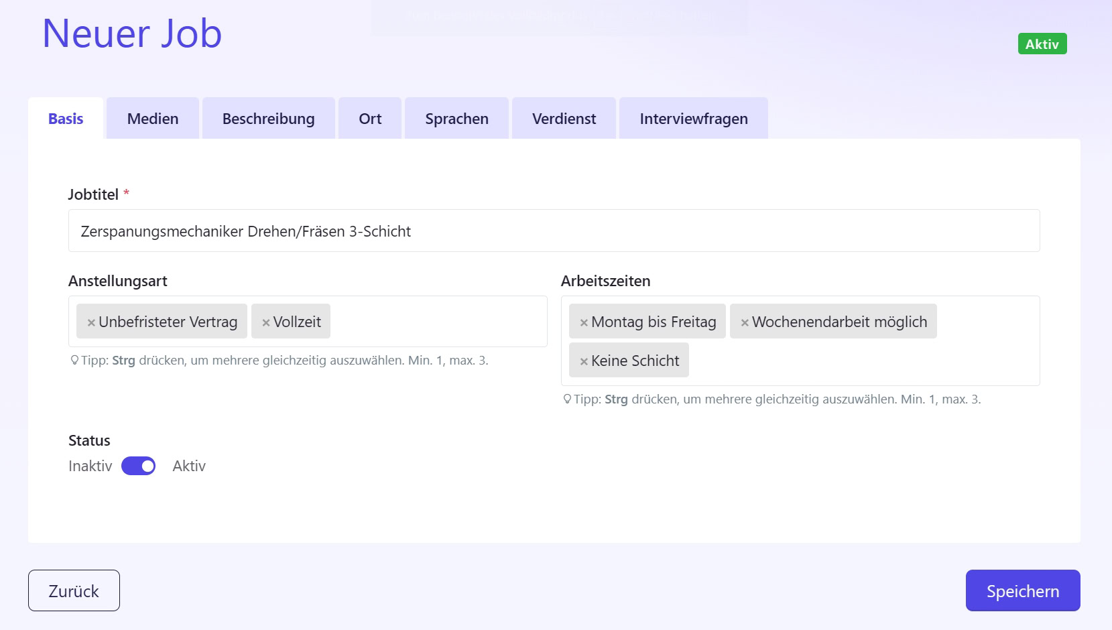Switch to the Verdienst tab
This screenshot has width=1112, height=630.
click(563, 118)
